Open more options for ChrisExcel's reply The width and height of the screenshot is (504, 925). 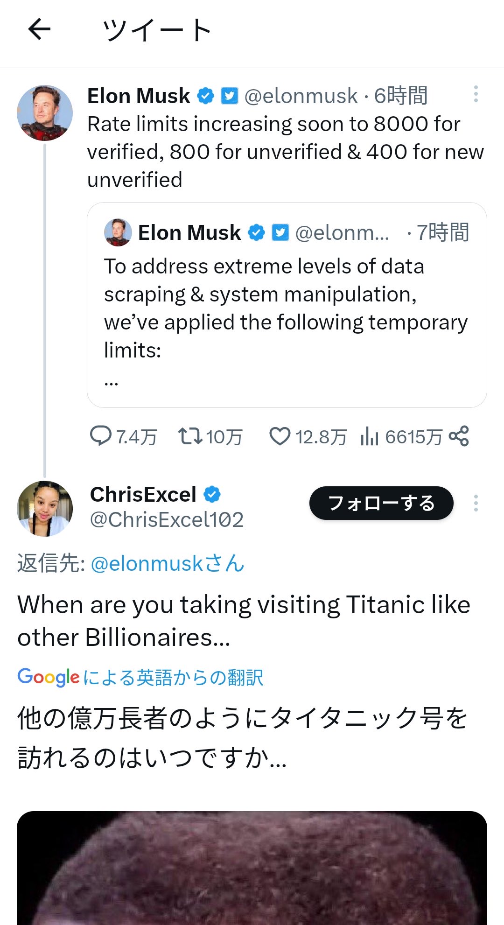476,503
